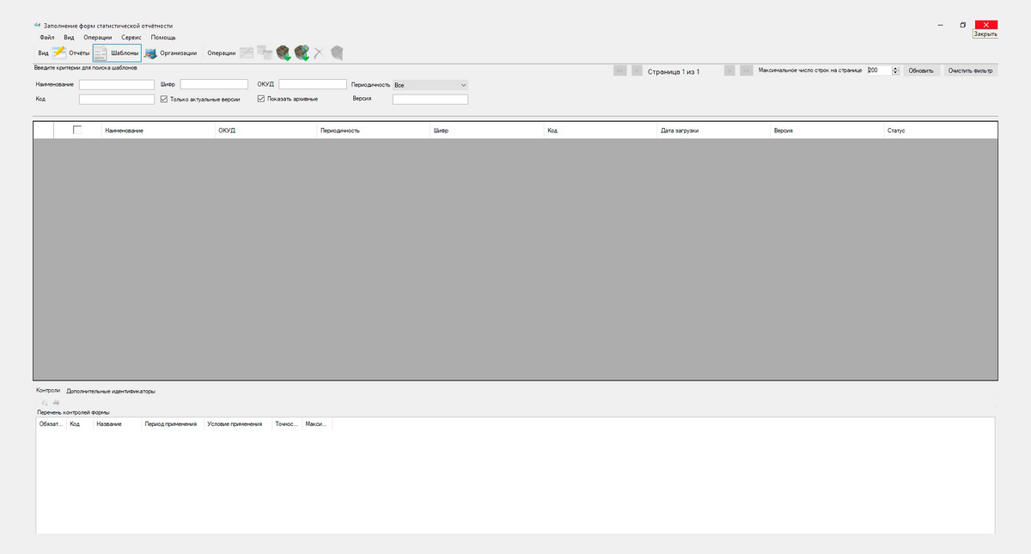Click the Очистить фильтр button
This screenshot has height=554, width=1031.
point(970,70)
